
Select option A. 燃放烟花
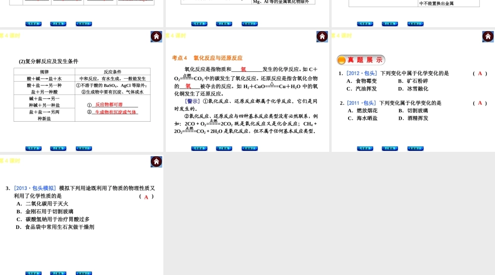point(363,111)
